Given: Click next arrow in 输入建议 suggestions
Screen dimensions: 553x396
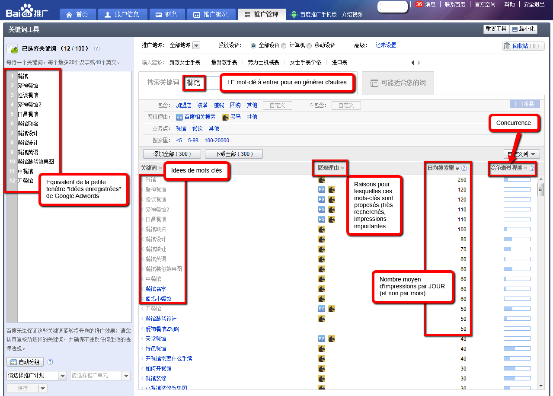Looking at the screenshot, I should click(419, 63).
